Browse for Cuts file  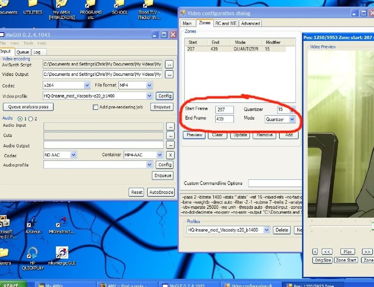tap(170, 135)
